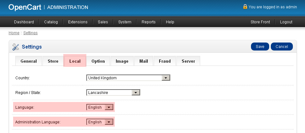Open the Administration Language dropdown
The height and width of the screenshot is (133, 305).
pos(100,122)
